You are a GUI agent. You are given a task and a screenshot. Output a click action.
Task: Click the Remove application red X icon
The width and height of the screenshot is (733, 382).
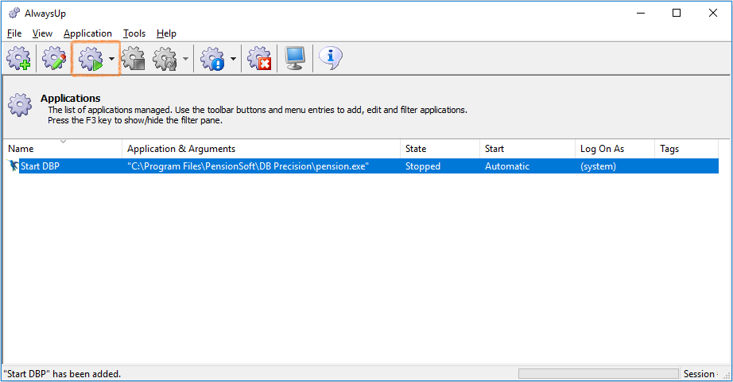point(259,59)
